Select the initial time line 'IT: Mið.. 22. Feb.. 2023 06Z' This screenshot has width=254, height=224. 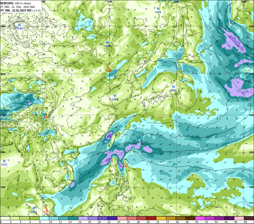(18, 7)
